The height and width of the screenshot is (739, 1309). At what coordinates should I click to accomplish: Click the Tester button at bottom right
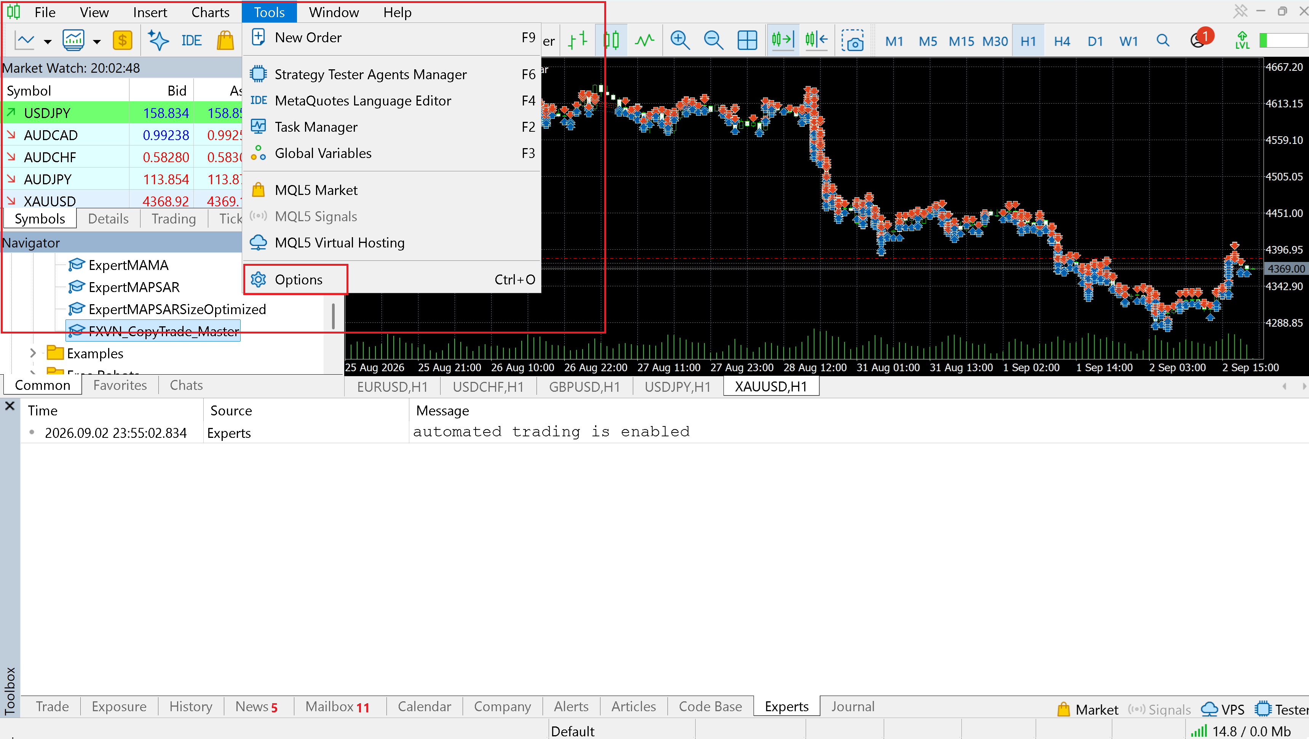click(x=1281, y=710)
